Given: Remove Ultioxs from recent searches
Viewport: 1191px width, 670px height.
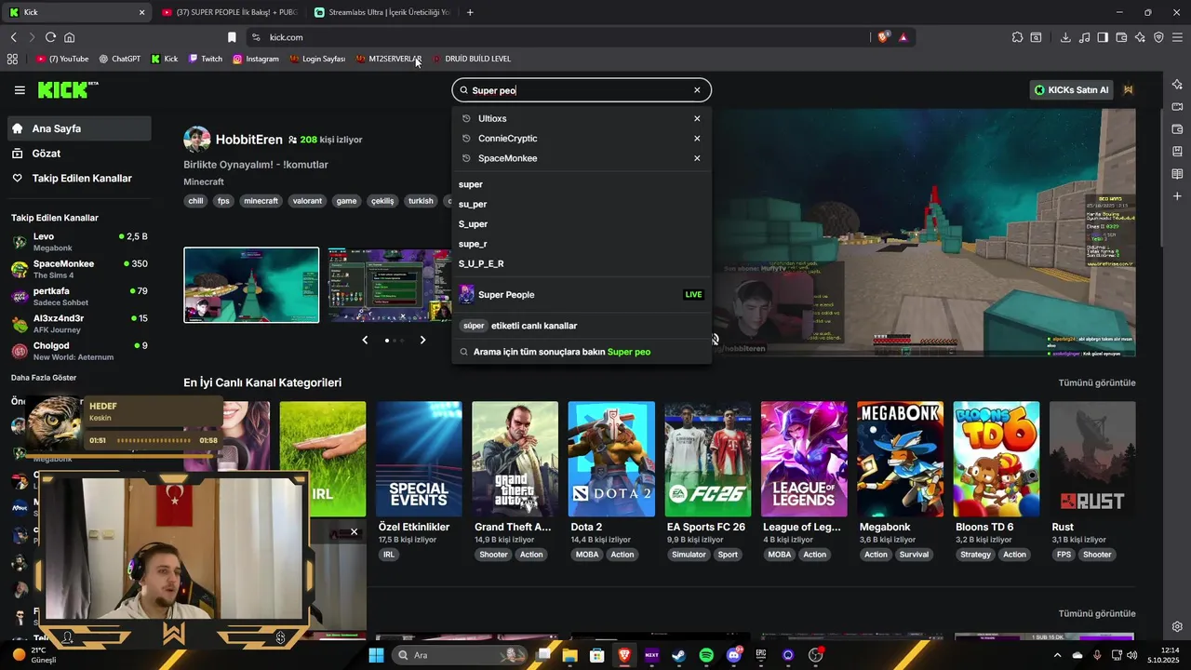Looking at the screenshot, I should click(x=697, y=118).
